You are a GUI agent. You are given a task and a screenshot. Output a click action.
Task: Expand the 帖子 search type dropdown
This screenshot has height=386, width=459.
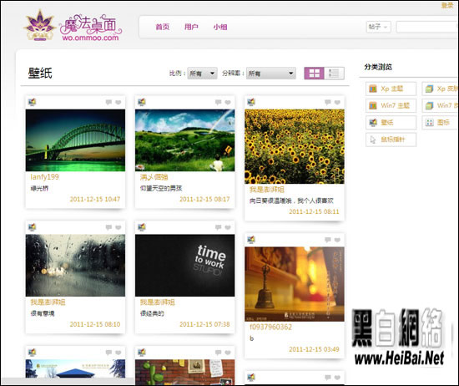point(378,27)
